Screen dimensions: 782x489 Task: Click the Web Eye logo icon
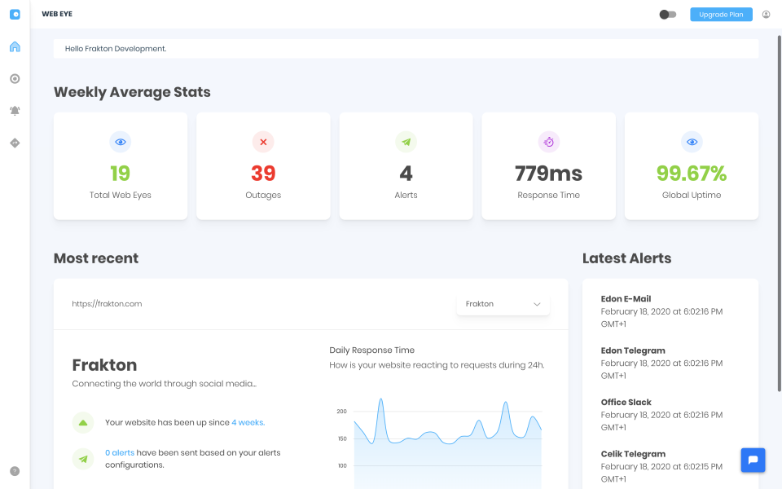(14, 13)
